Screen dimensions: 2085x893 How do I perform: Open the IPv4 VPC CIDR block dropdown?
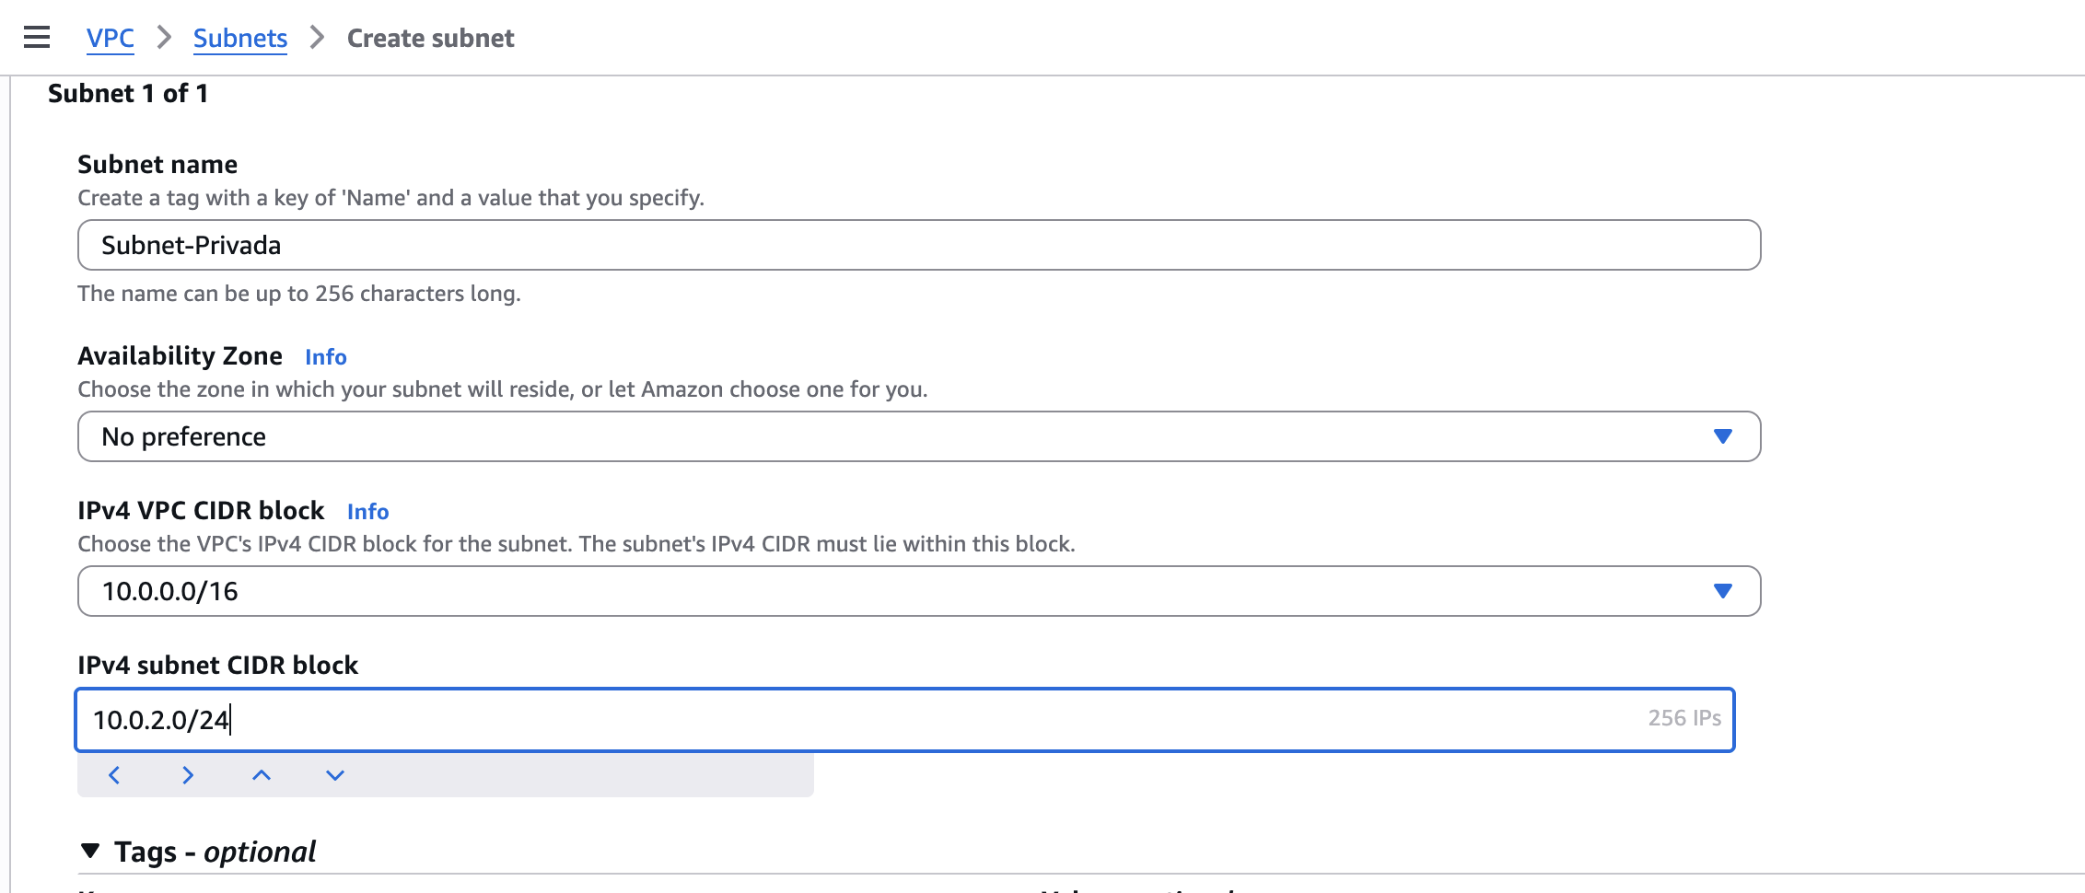click(x=918, y=591)
